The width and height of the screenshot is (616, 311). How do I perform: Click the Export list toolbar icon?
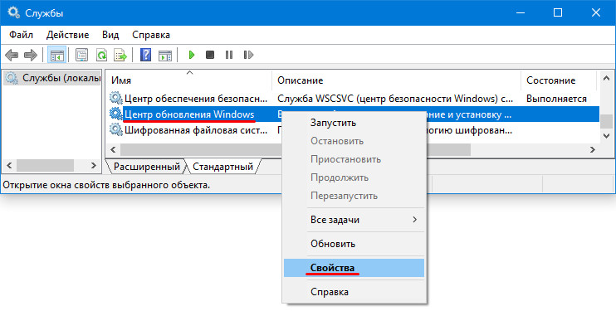click(120, 55)
